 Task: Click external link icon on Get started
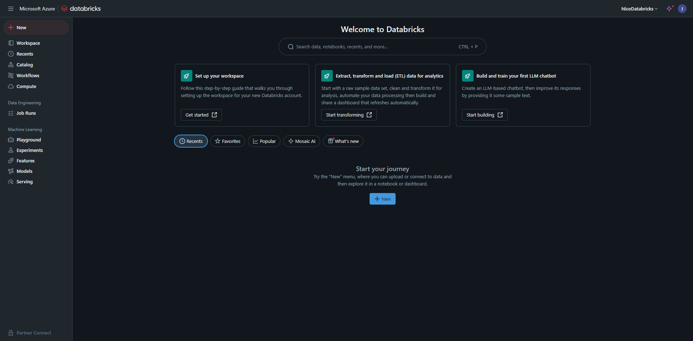point(214,115)
